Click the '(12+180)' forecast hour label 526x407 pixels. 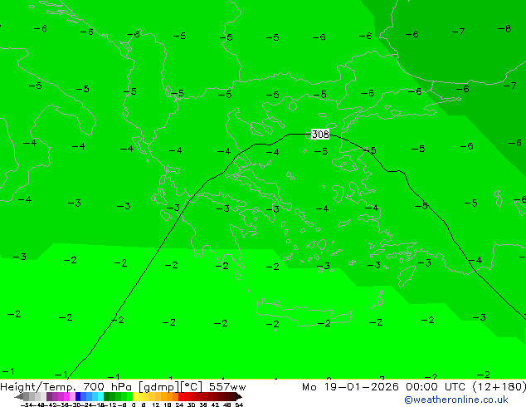(499, 387)
